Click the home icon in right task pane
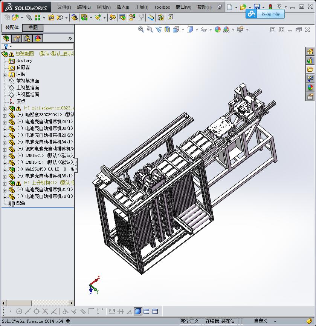Image resolution: width=316 pixels, height=326 pixels. click(x=310, y=51)
